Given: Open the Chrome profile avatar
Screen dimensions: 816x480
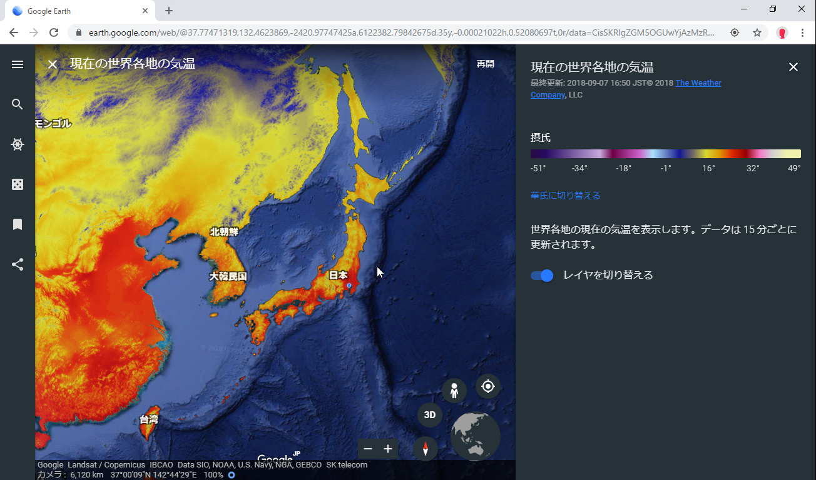Looking at the screenshot, I should (782, 32).
